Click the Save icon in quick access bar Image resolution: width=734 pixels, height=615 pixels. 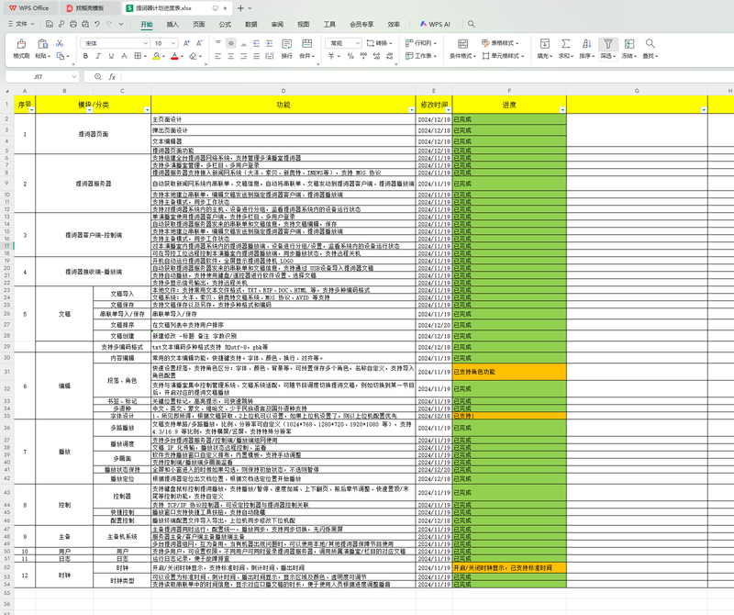point(50,24)
